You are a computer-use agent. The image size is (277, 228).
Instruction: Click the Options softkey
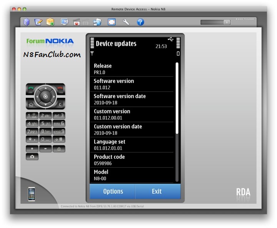pyautogui.click(x=112, y=191)
